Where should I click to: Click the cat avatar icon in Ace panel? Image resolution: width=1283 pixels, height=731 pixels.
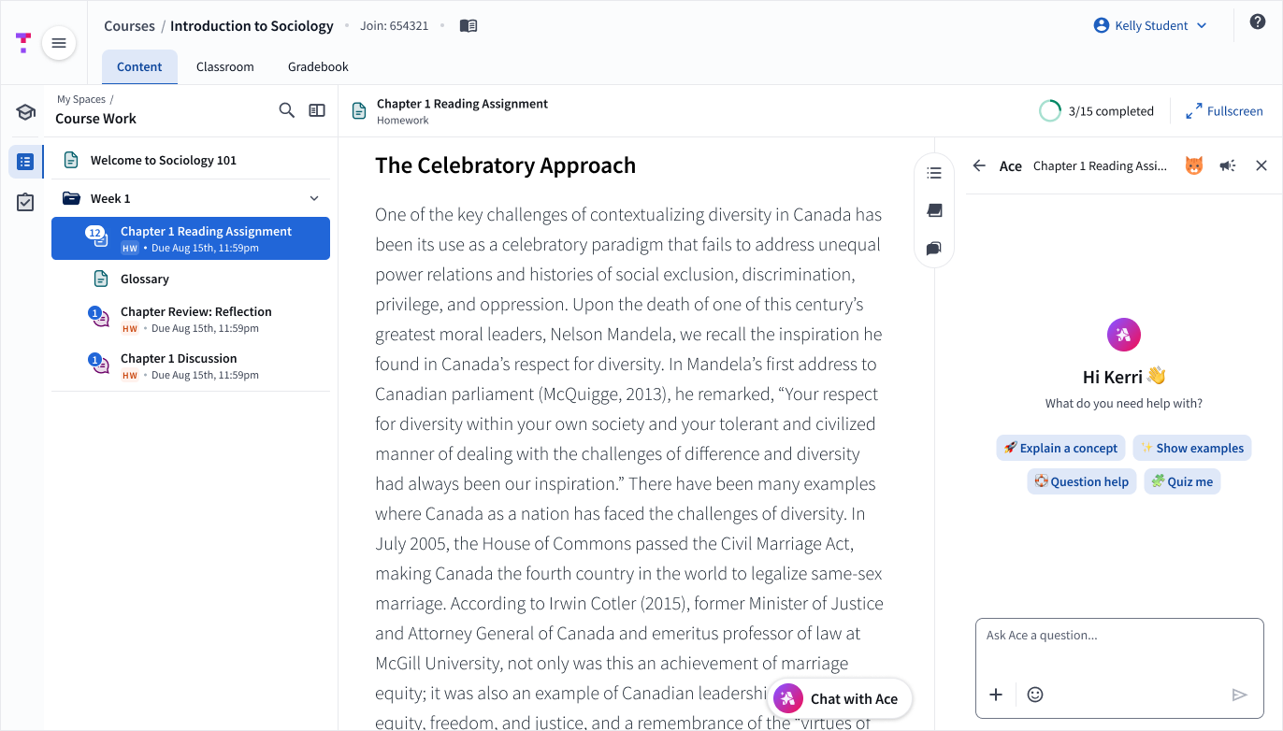(1194, 165)
